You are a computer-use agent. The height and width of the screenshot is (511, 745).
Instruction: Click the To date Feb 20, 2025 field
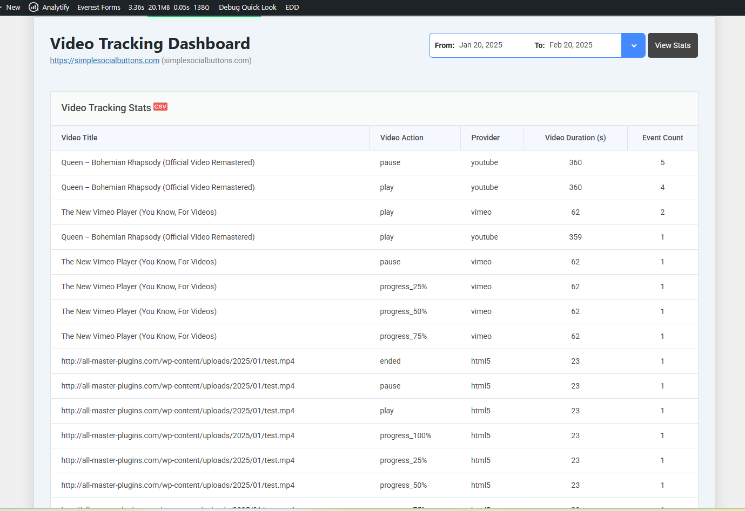pyautogui.click(x=571, y=45)
